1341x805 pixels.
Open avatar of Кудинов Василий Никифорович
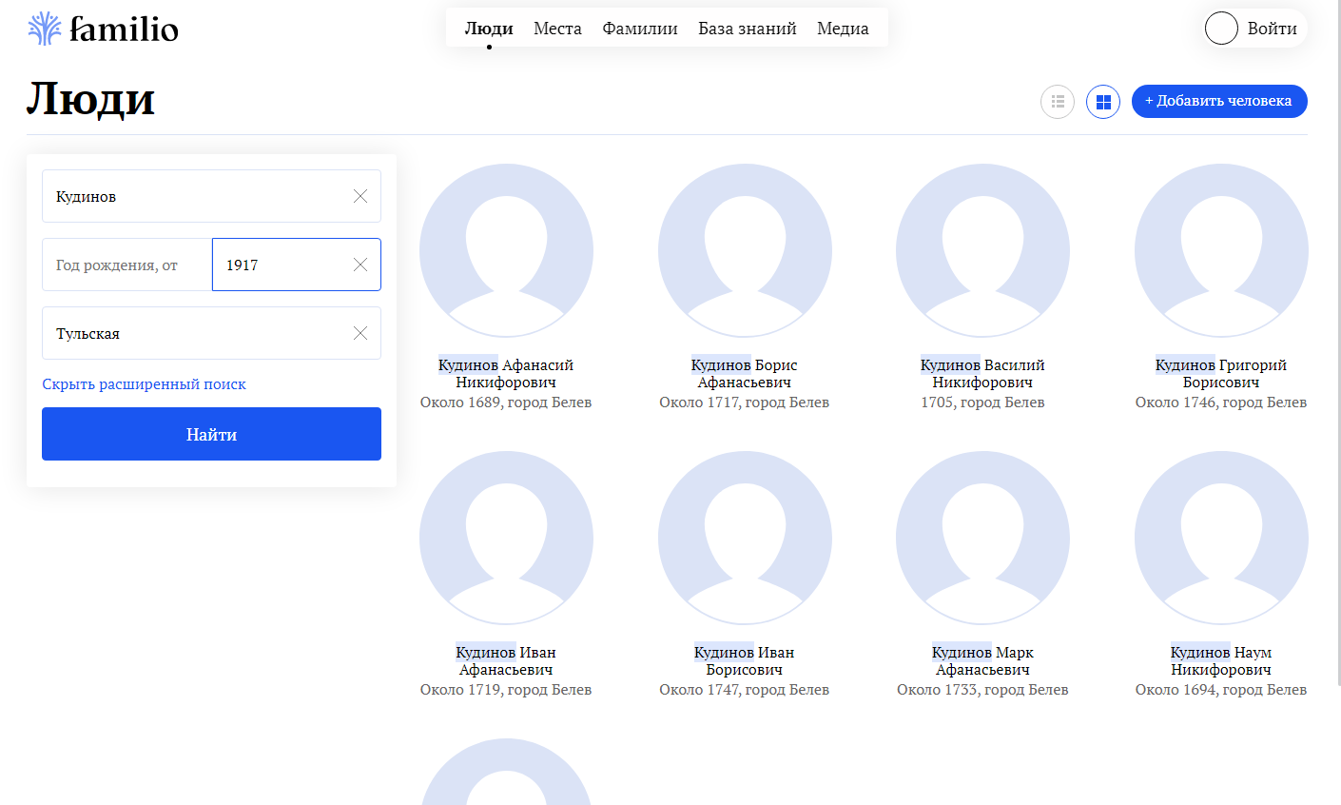point(982,251)
